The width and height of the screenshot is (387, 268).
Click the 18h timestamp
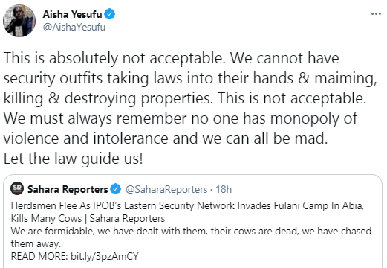(224, 189)
